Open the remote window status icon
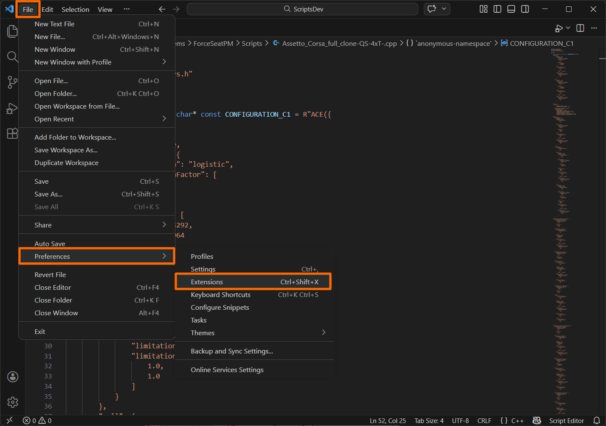The height and width of the screenshot is (426, 606). click(9, 420)
